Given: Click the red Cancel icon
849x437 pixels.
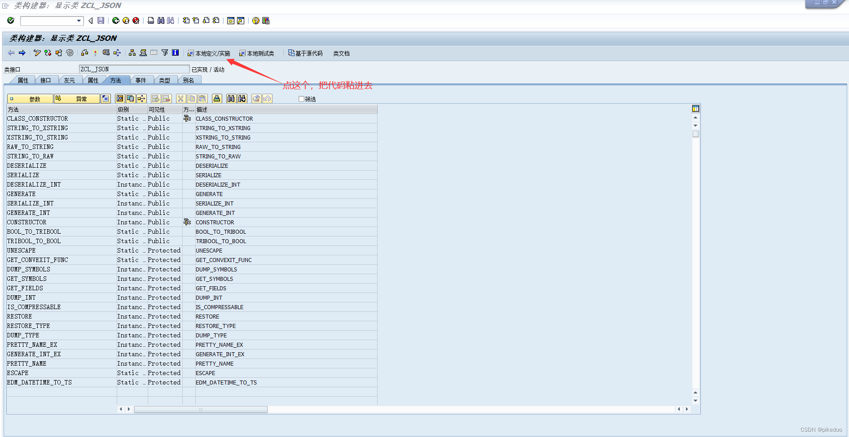Looking at the screenshot, I should [x=136, y=21].
